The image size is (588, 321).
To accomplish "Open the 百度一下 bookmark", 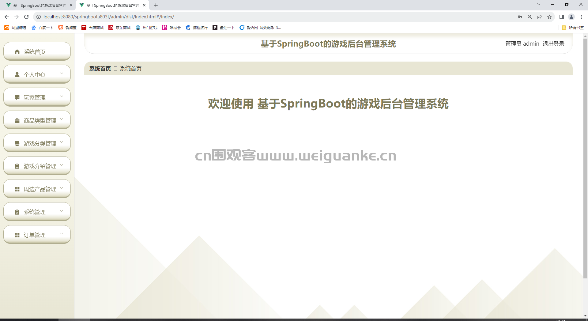I will click(42, 28).
